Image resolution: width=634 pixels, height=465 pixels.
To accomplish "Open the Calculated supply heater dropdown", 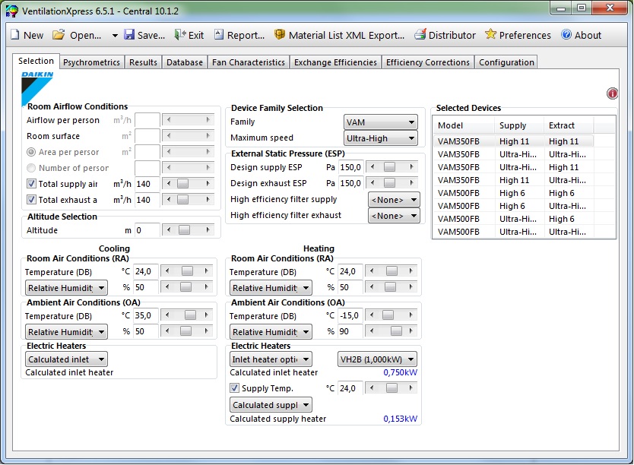I will [271, 405].
